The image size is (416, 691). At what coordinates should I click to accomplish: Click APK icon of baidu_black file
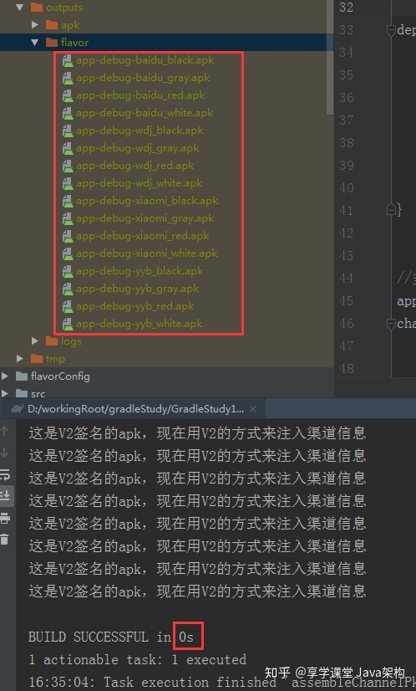pyautogui.click(x=68, y=60)
